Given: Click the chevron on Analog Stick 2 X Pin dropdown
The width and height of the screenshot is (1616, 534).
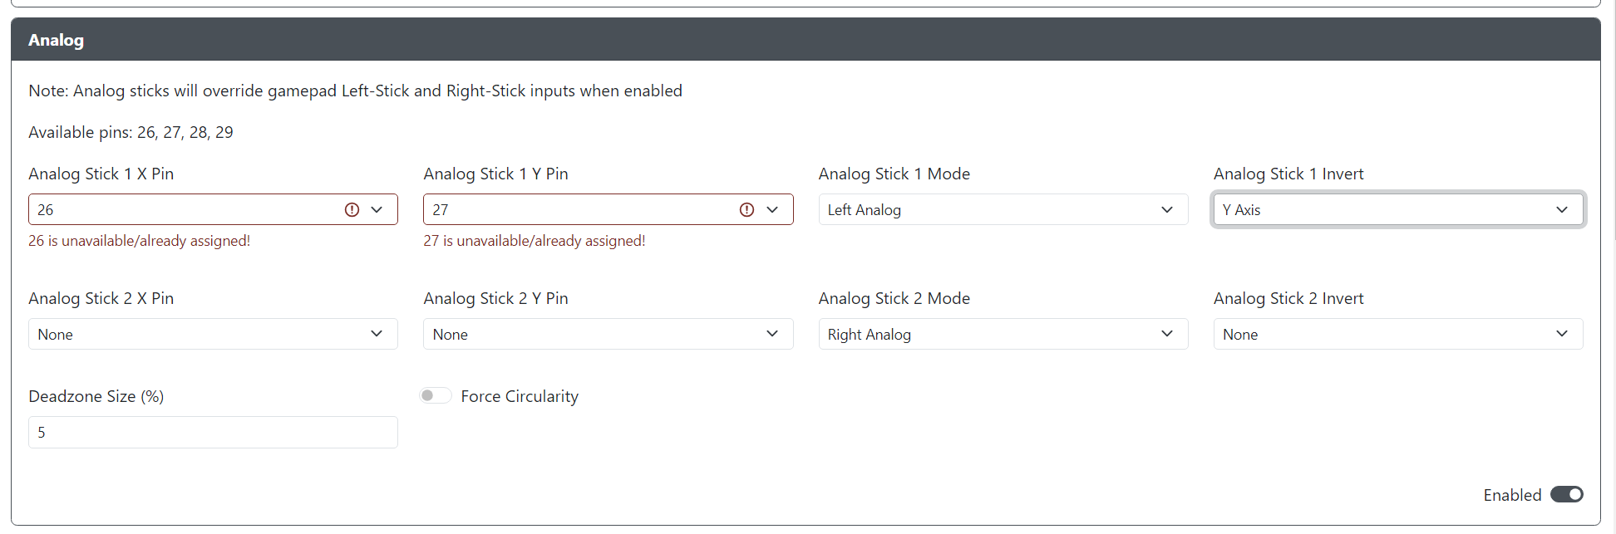Looking at the screenshot, I should (x=376, y=334).
